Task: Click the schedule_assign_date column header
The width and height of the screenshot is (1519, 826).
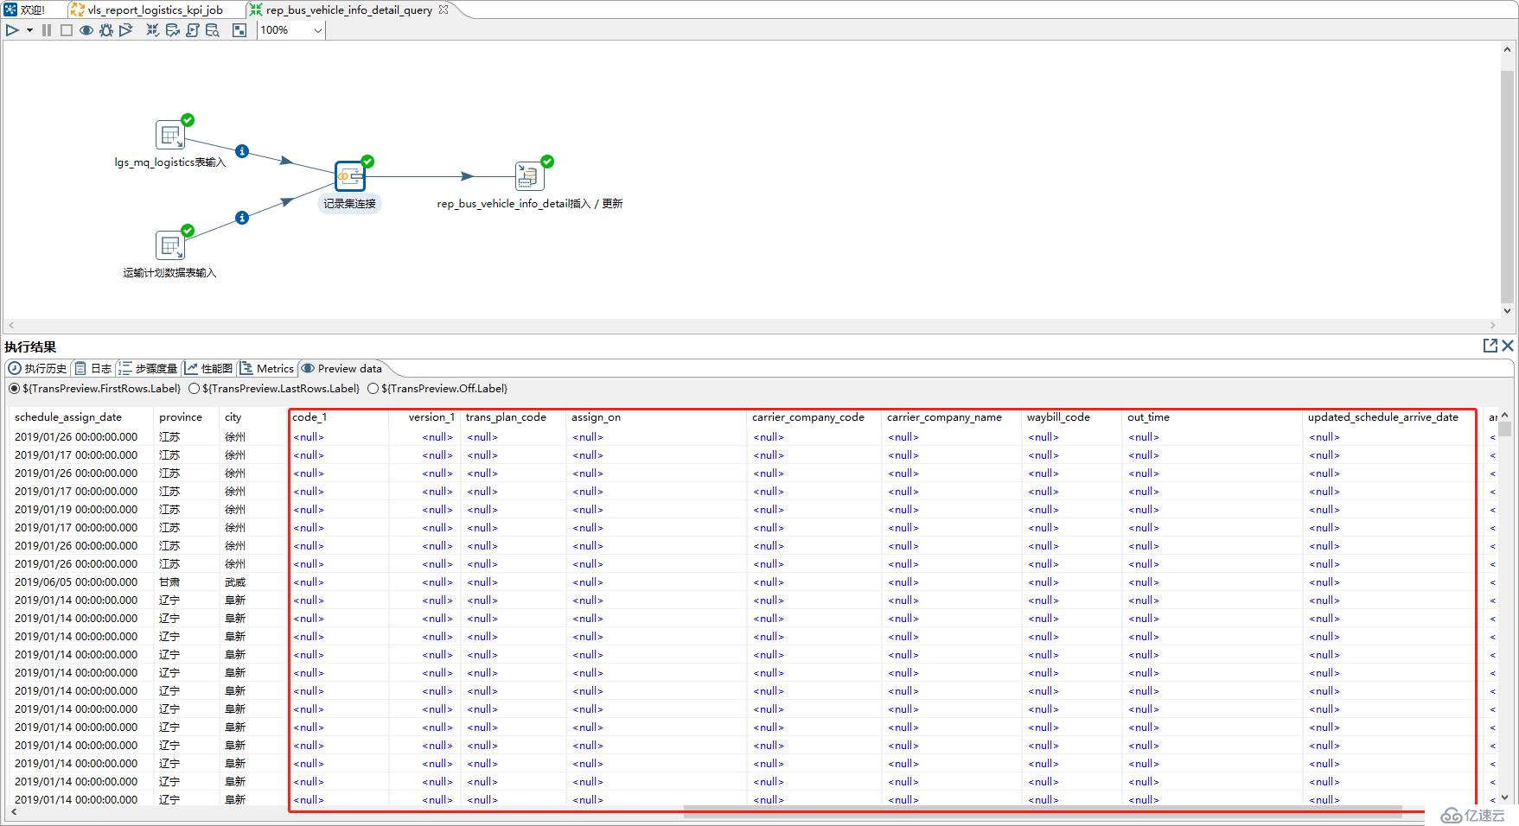Action: [x=68, y=417]
